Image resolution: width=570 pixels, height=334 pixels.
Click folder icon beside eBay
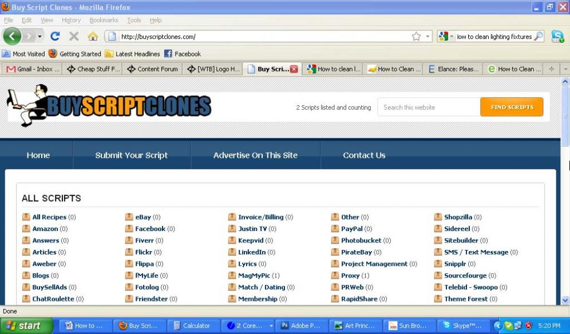(x=129, y=217)
